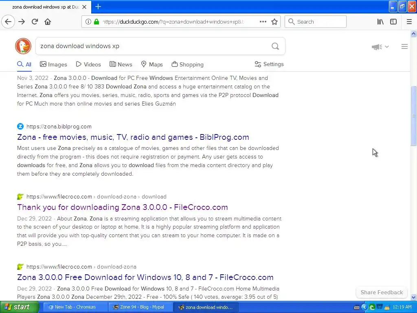Click the green padlock security icon
Image resolution: width=417 pixels, height=313 pixels.
tap(96, 22)
